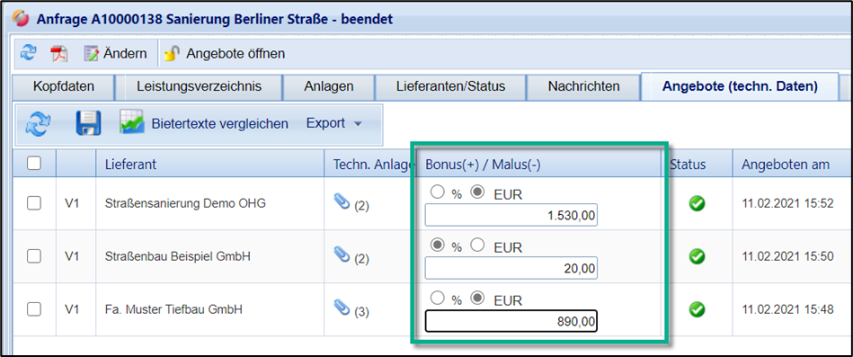Open paperclip attachments for Fa. Muster Tiefbau GmbH

click(342, 308)
